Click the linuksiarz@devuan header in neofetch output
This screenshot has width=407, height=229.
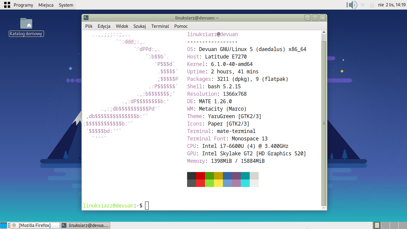click(x=212, y=34)
